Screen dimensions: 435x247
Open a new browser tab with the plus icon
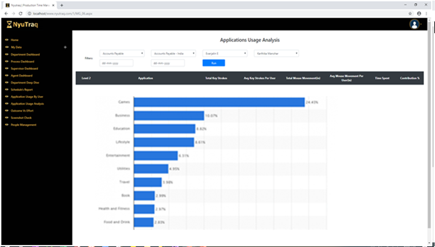(62, 5)
